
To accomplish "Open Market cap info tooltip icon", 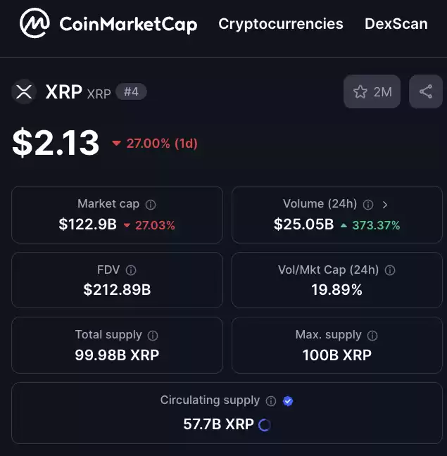I will point(151,205).
